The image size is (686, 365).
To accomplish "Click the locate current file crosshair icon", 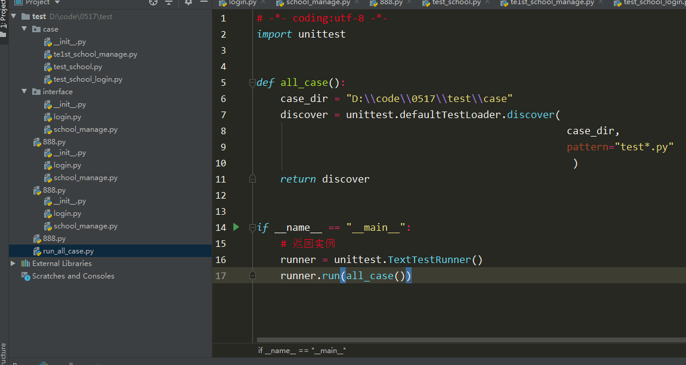I will click(153, 2).
